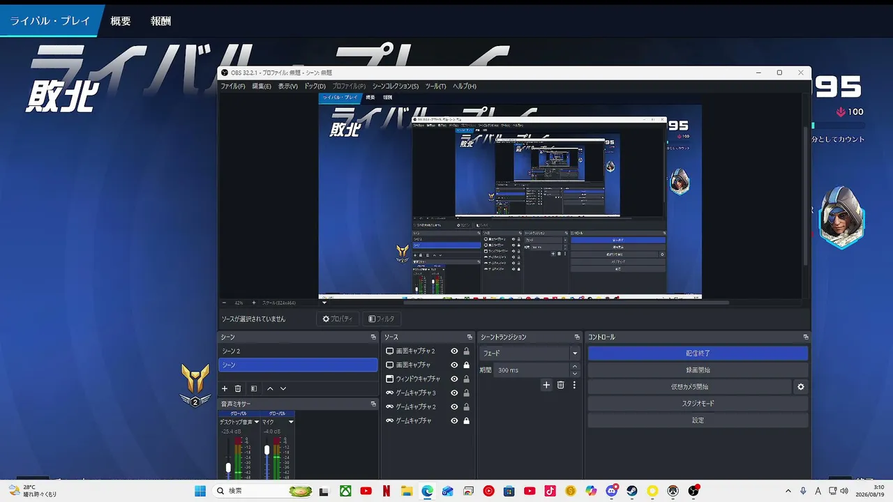Image resolution: width=893 pixels, height=502 pixels.
Task: Start virtual camera with 仮想カメラ開始
Action: (690, 387)
